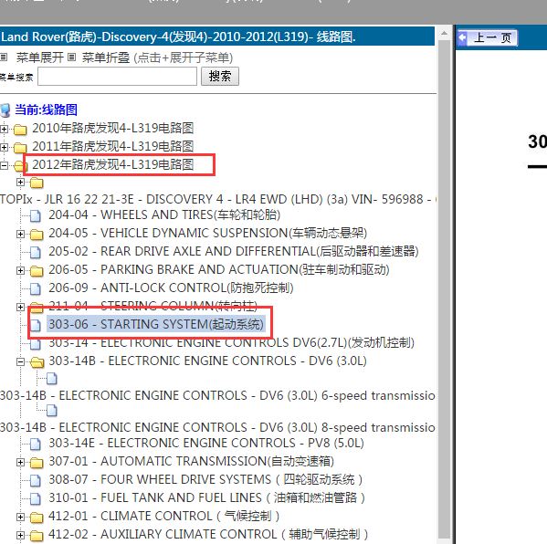
Task: Click the 搜索 search button
Action: (220, 76)
